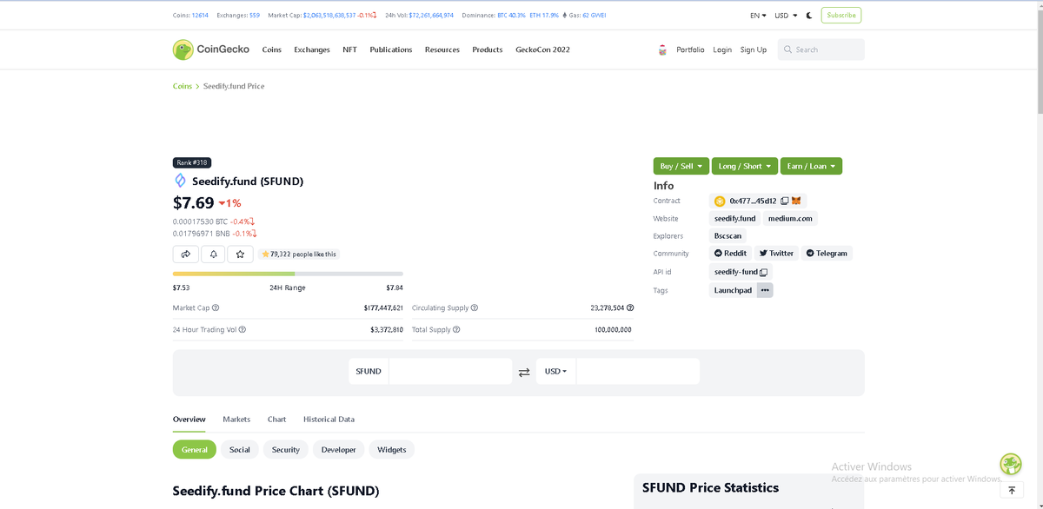Open the Exchanges menu
1043x509 pixels.
click(x=312, y=50)
